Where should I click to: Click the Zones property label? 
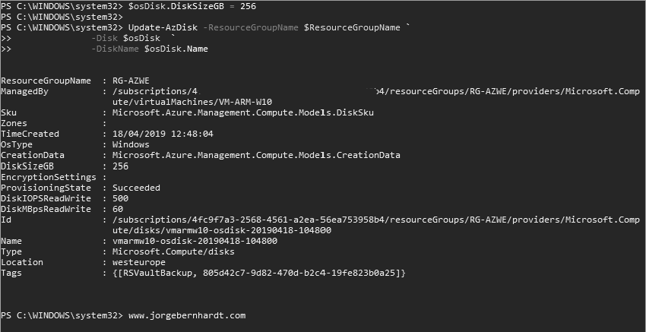pyautogui.click(x=15, y=123)
